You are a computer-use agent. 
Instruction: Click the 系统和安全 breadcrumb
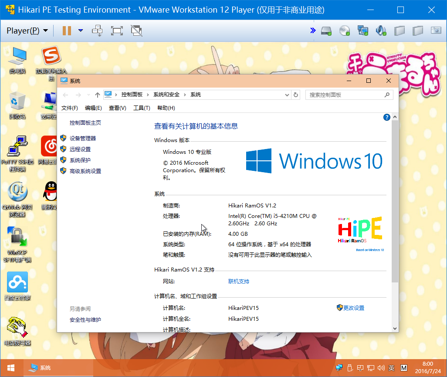166,95
